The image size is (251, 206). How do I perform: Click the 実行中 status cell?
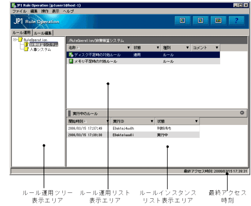click(x=162, y=135)
